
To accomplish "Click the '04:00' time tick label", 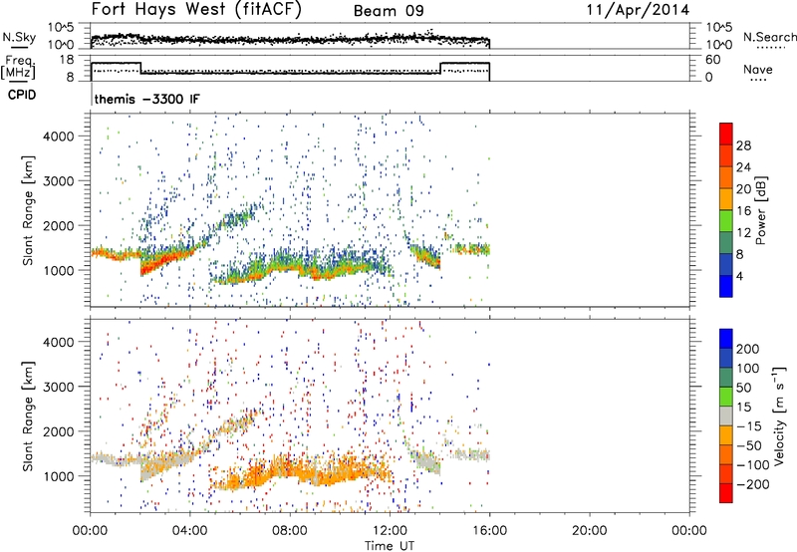I will [189, 531].
